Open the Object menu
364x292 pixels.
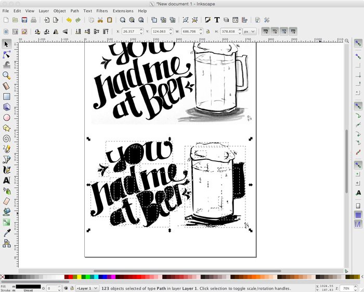[x=60, y=11]
